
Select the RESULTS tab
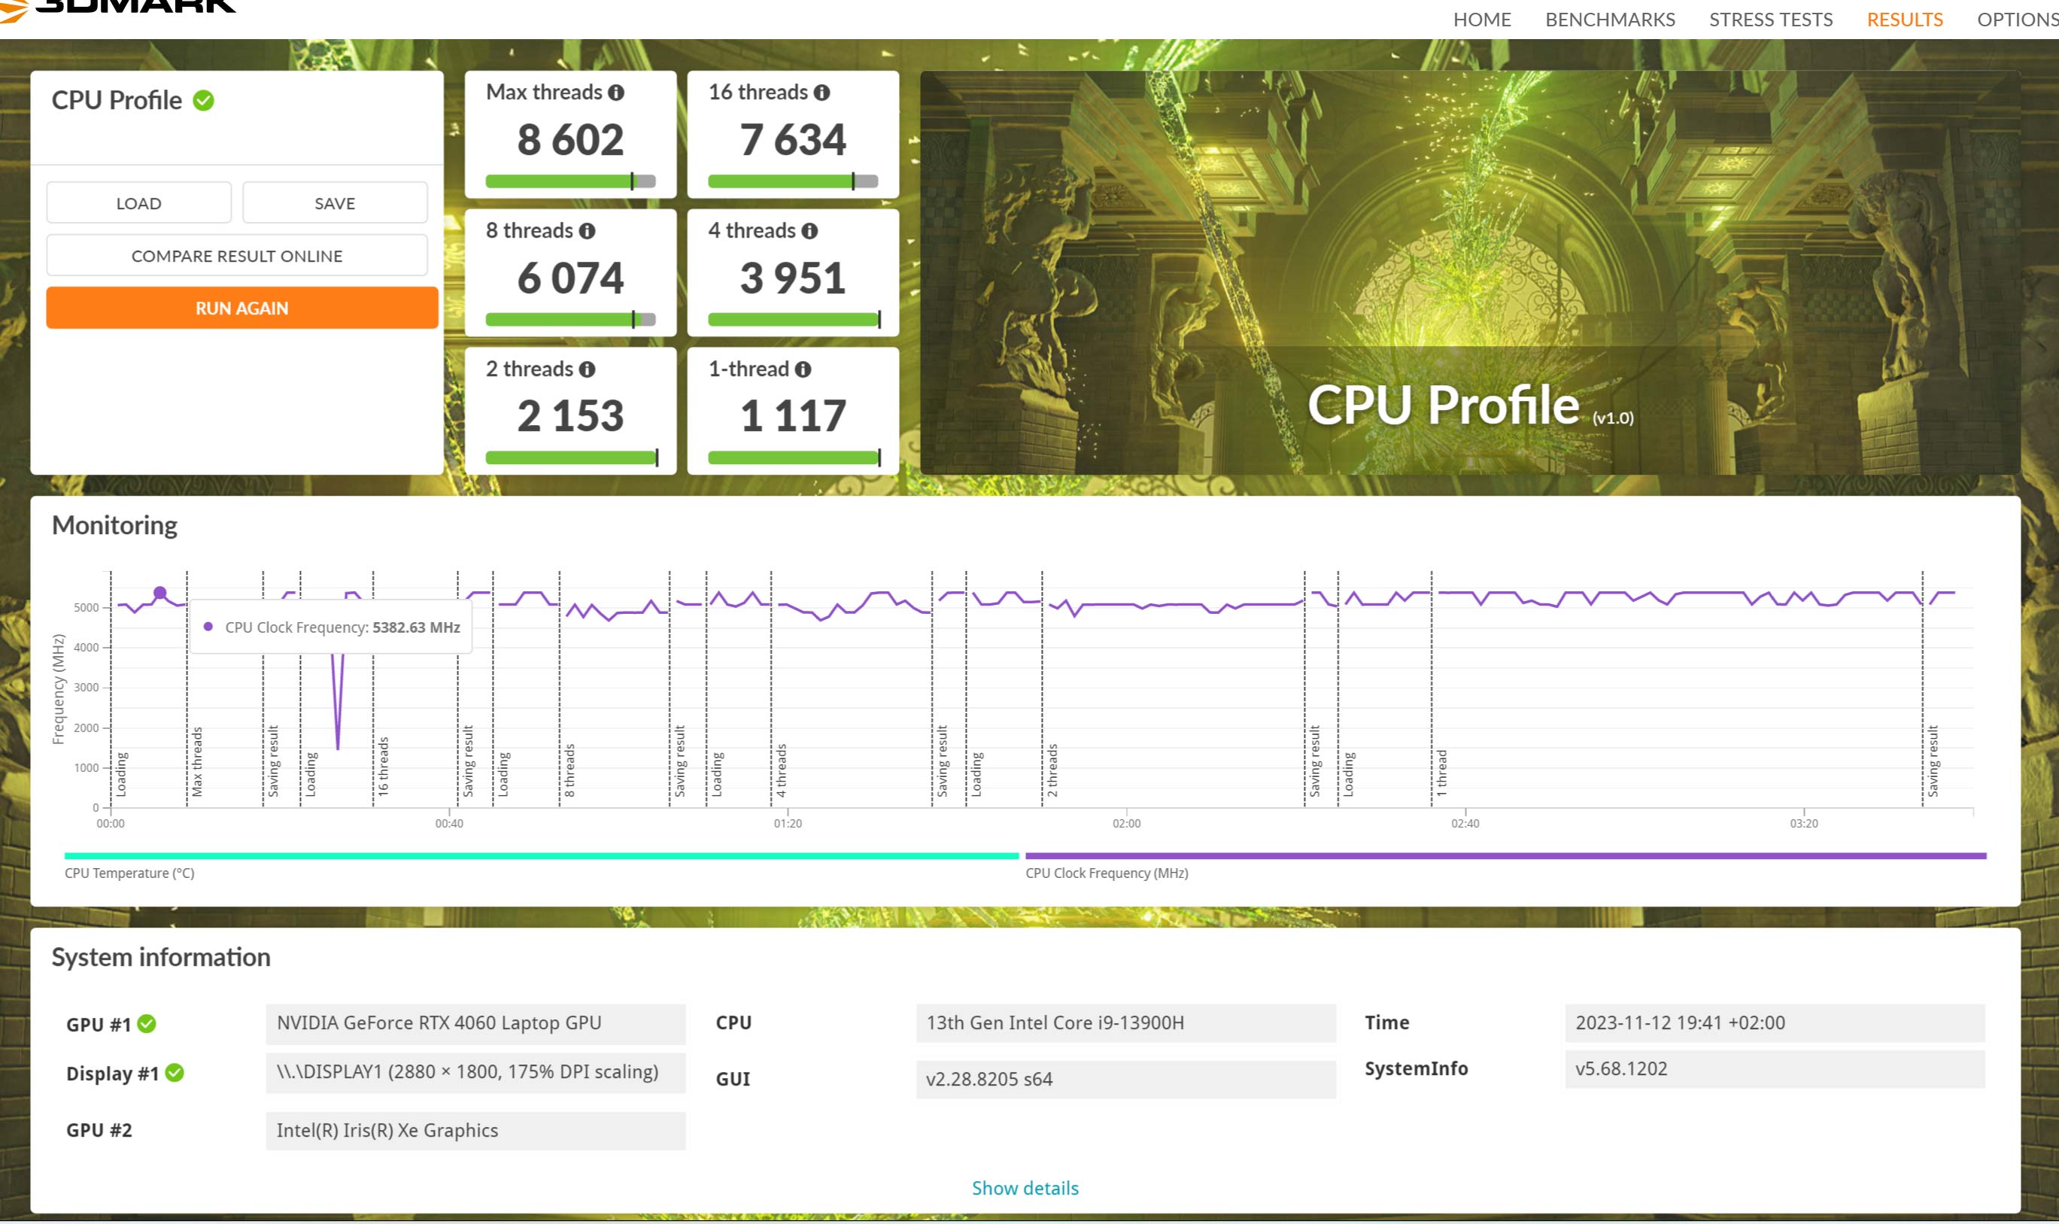click(1904, 19)
